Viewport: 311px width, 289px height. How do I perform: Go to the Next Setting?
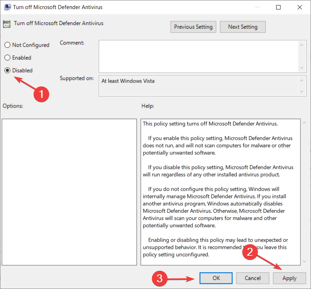coord(242,27)
